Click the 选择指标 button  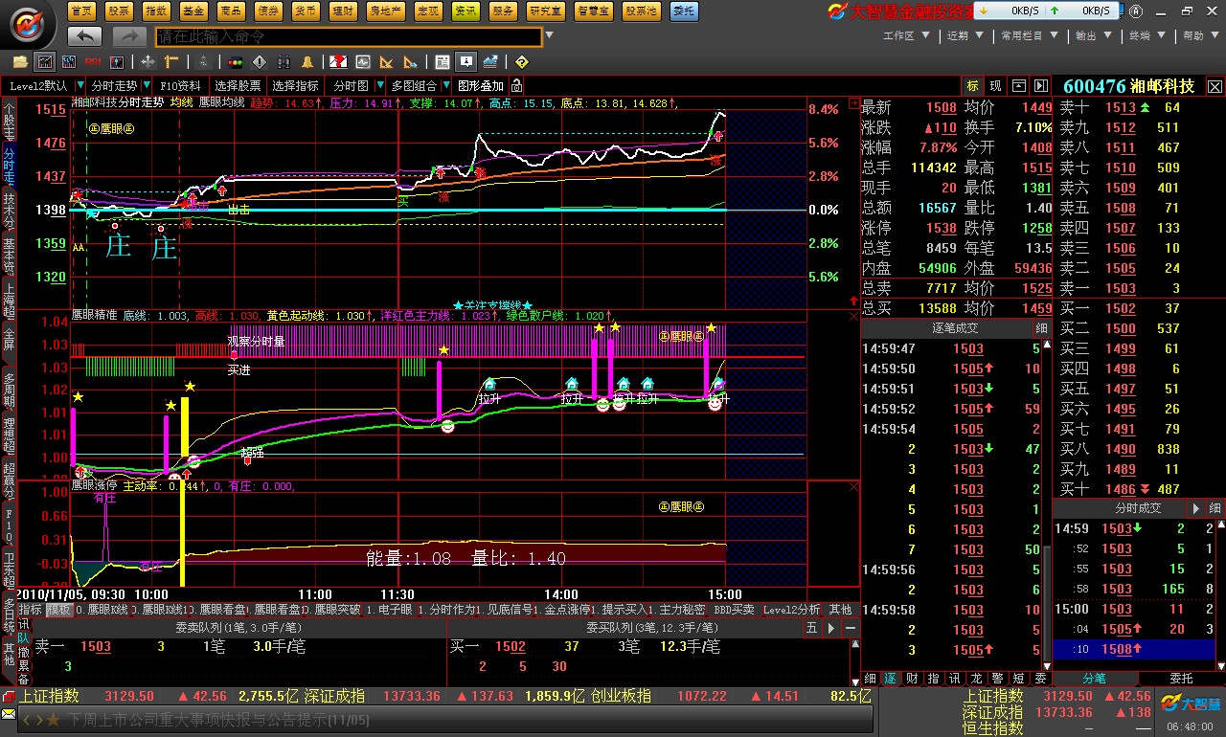click(x=295, y=85)
